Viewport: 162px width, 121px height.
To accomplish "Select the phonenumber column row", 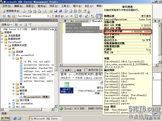I will 37,68.
